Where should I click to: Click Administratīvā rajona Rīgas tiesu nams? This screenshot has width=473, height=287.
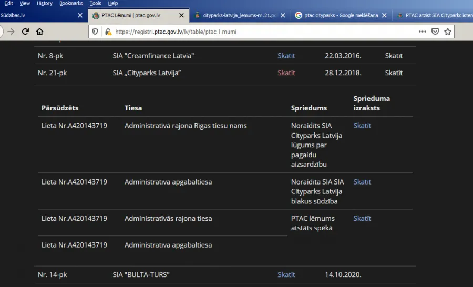[186, 126]
